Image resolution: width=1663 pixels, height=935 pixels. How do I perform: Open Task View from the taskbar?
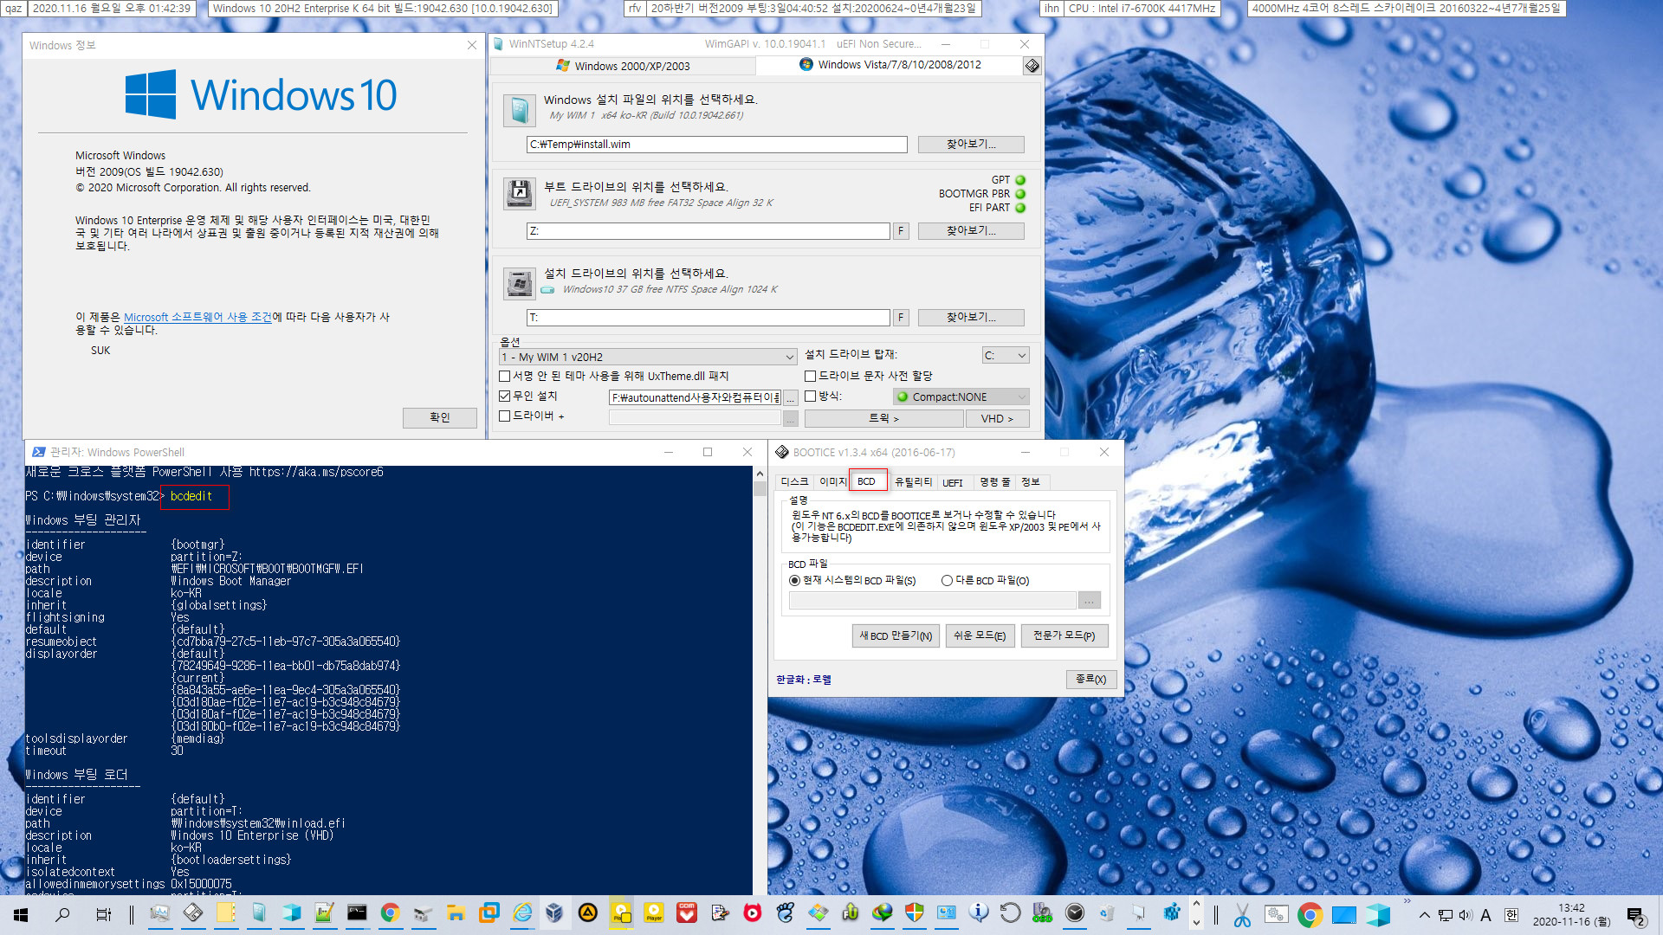(x=103, y=914)
